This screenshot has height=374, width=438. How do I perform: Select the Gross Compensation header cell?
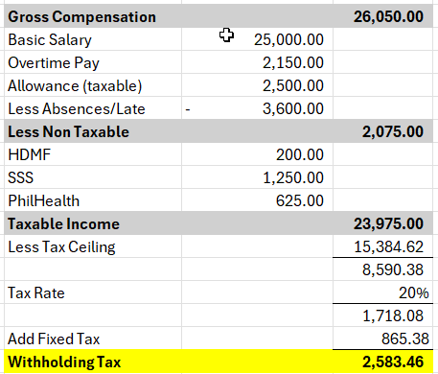point(93,16)
